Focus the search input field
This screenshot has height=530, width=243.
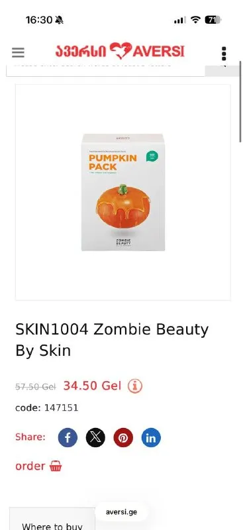pyautogui.click(x=105, y=70)
